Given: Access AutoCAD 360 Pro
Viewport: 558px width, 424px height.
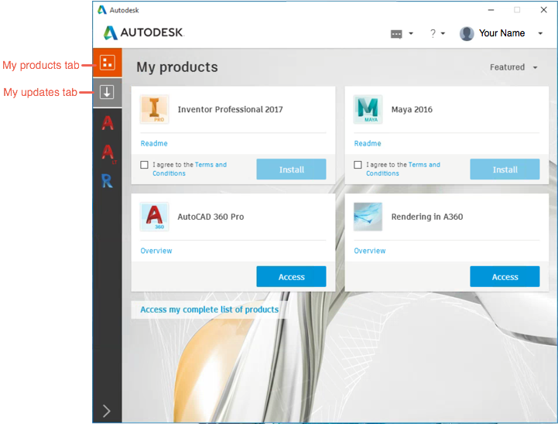Looking at the screenshot, I should 291,277.
